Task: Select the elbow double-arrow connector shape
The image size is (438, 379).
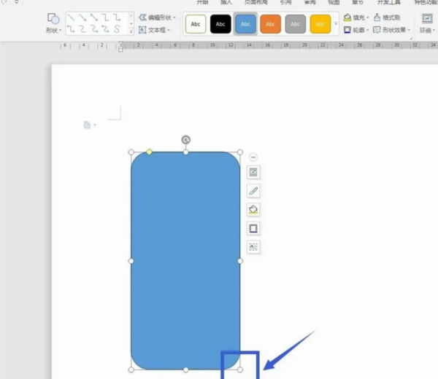Action: 72,28
